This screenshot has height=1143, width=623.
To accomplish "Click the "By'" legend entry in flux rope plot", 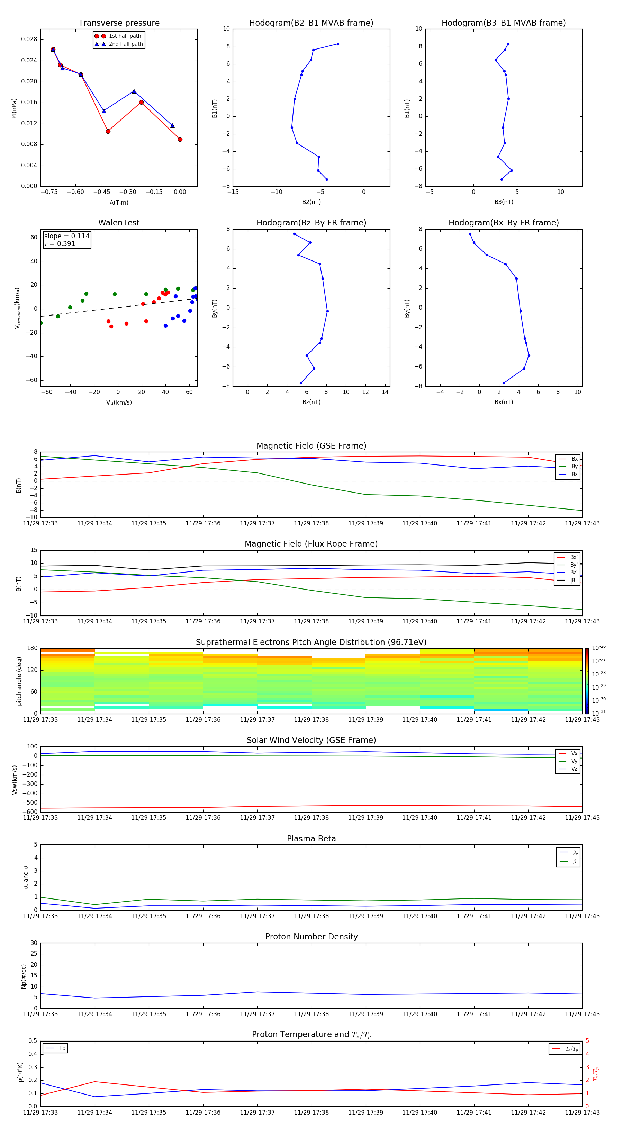I will 567,565.
